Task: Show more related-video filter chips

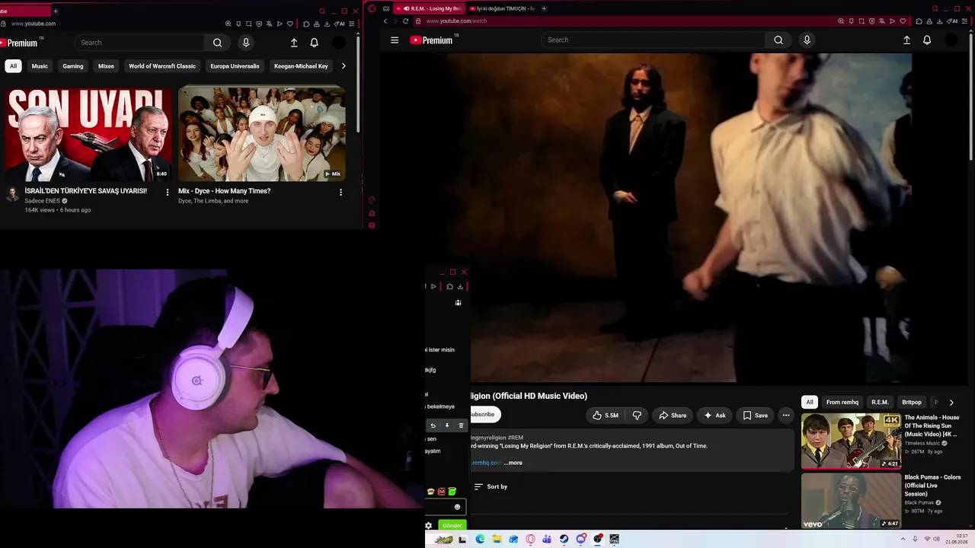Action: pos(951,403)
